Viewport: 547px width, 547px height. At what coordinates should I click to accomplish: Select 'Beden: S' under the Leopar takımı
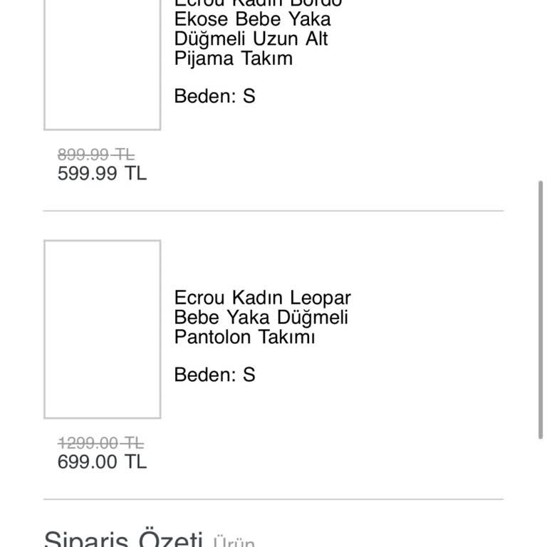click(x=214, y=375)
